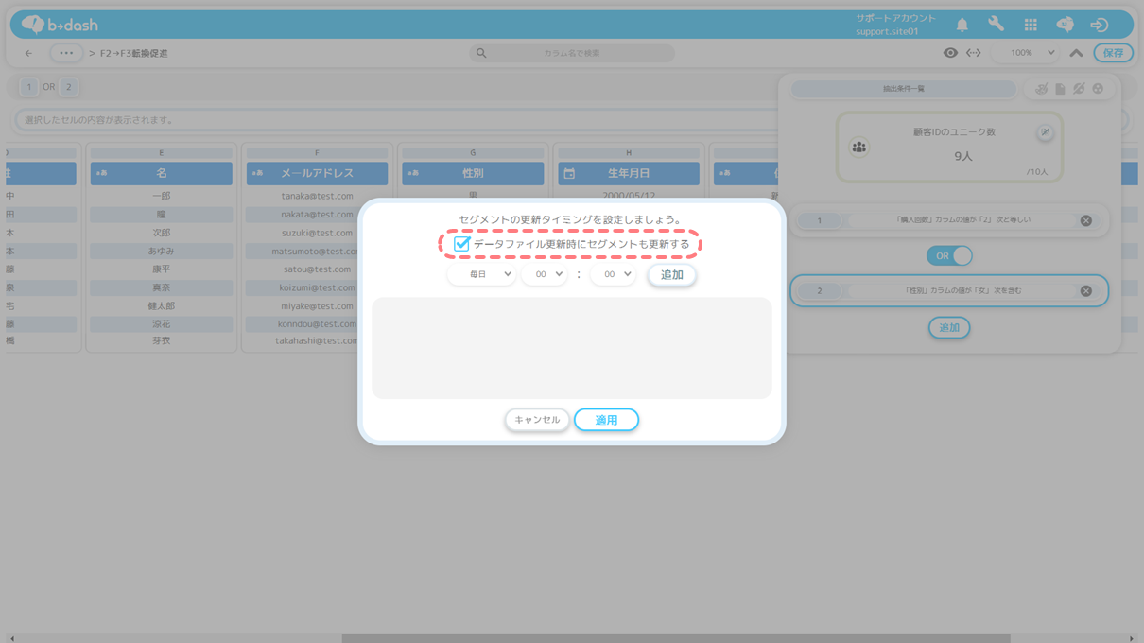Open the hour 00 dropdown
1144x643 pixels.
(545, 274)
